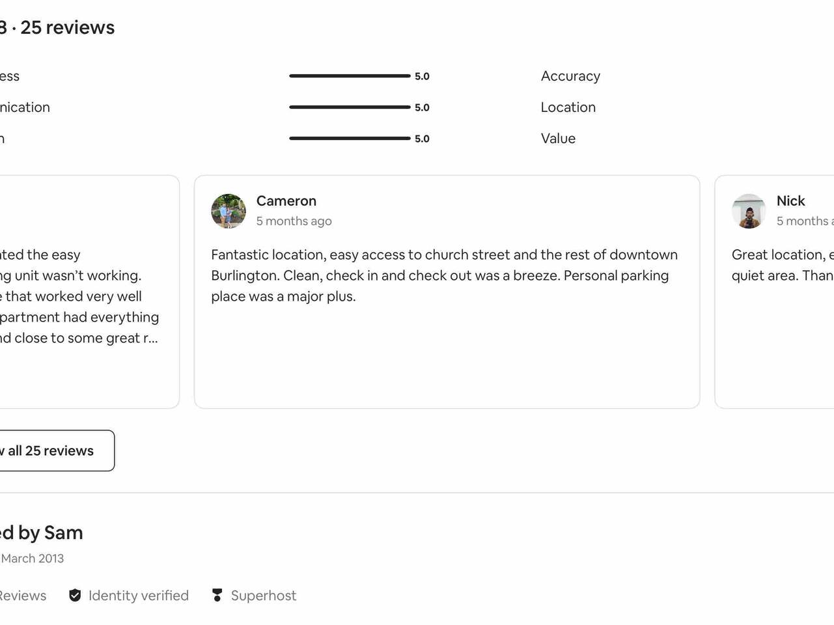This screenshot has width=834, height=625.
Task: Click the "Identity verified" text
Action: pos(138,595)
